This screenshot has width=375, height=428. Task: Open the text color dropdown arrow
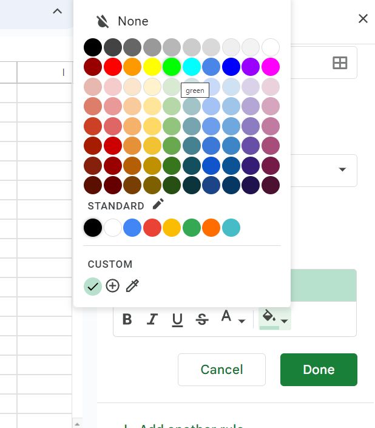click(x=242, y=321)
